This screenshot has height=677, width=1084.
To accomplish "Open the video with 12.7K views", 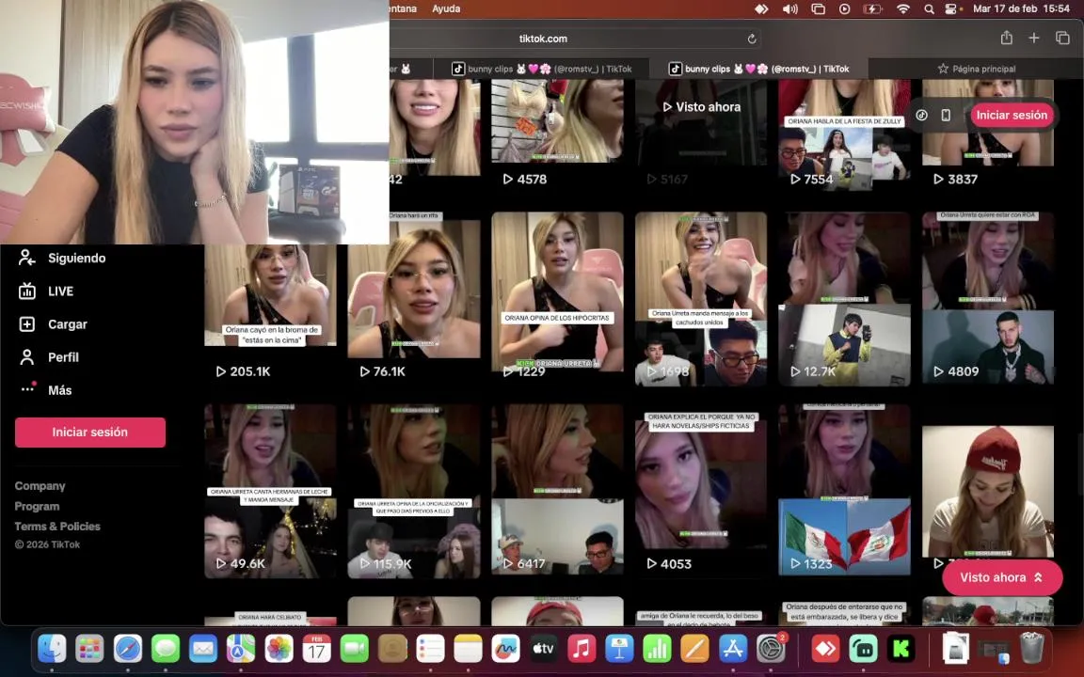I will [844, 298].
